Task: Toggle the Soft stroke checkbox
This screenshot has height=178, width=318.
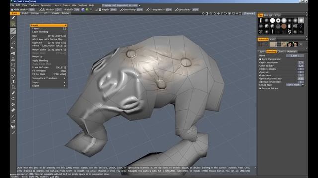Action: tap(12, 10)
